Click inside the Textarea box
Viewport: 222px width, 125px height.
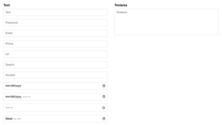tap(167, 22)
